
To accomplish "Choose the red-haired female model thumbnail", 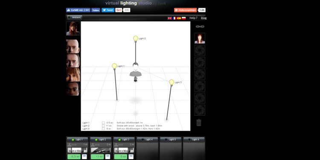I will (73, 75).
